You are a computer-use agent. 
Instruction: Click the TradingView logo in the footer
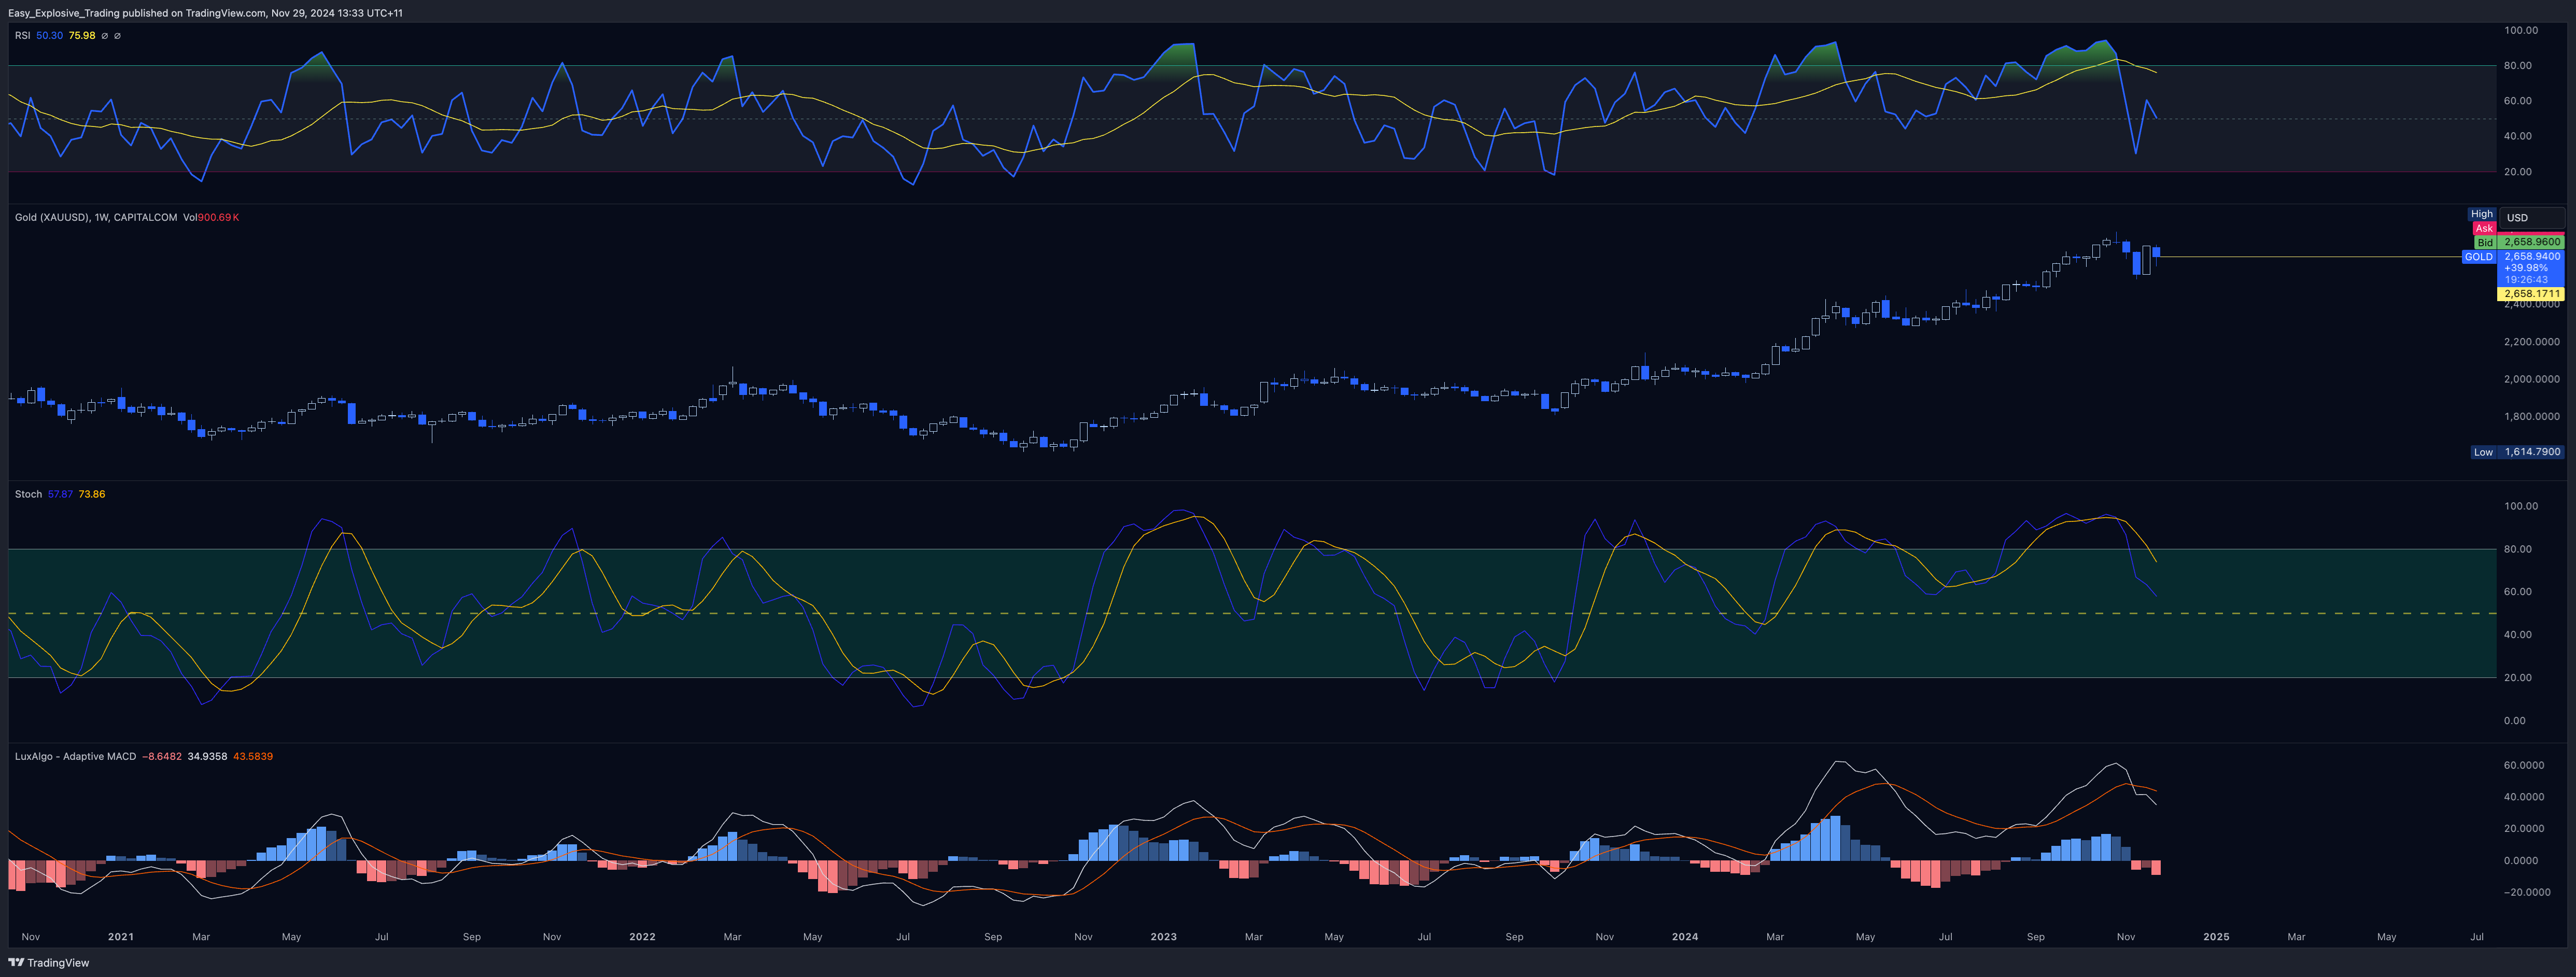[49, 963]
